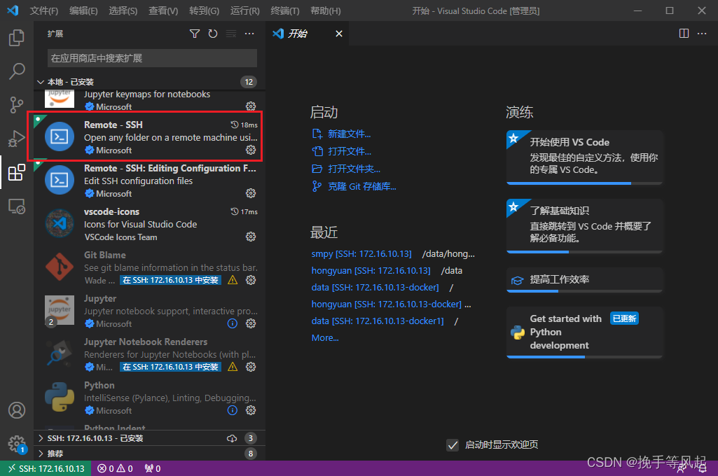This screenshot has width=718, height=476.
Task: Open Get started with Python development card
Action: click(x=584, y=332)
